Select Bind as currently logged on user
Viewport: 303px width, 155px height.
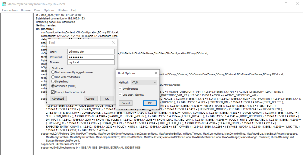(53, 72)
